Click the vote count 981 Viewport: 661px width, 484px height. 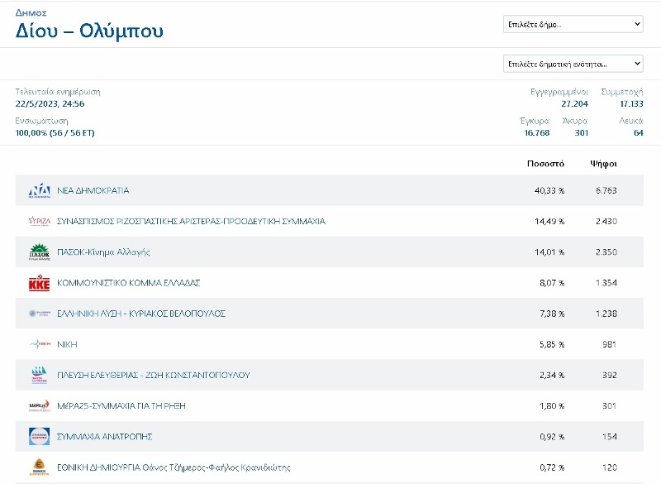click(610, 344)
